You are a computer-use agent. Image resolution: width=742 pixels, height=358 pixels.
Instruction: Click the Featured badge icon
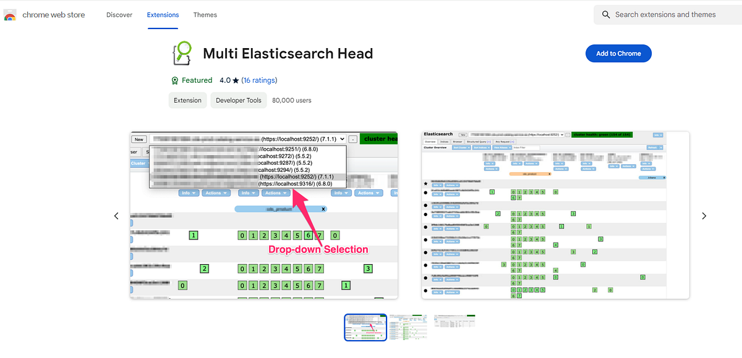coord(174,80)
